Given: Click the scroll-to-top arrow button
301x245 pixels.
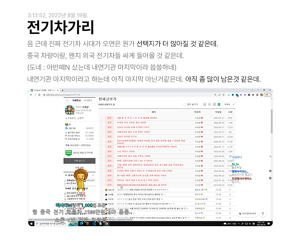Looking at the screenshot, I should 263,213.
